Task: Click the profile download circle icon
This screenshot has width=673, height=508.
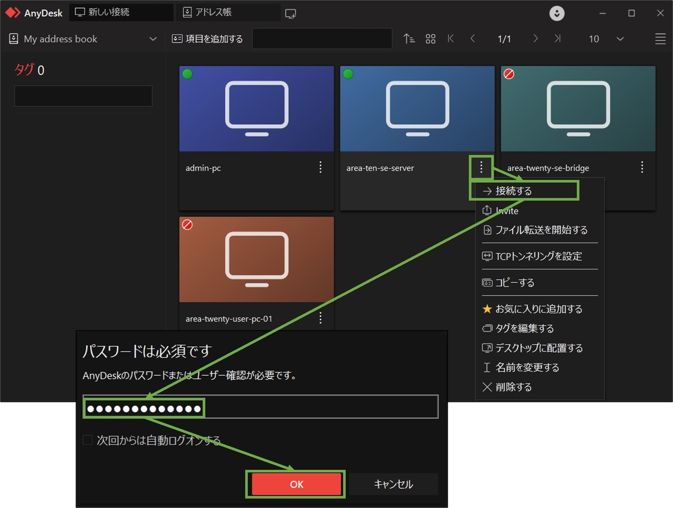Action: click(x=557, y=13)
